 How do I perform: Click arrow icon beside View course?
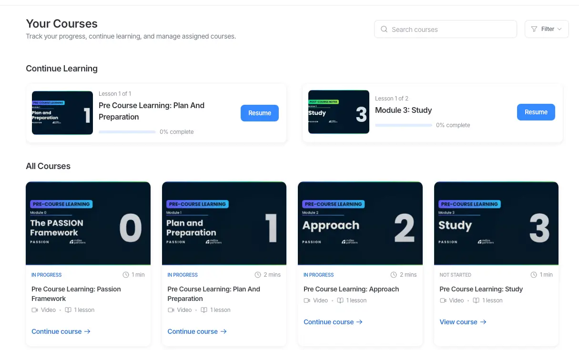[483, 322]
